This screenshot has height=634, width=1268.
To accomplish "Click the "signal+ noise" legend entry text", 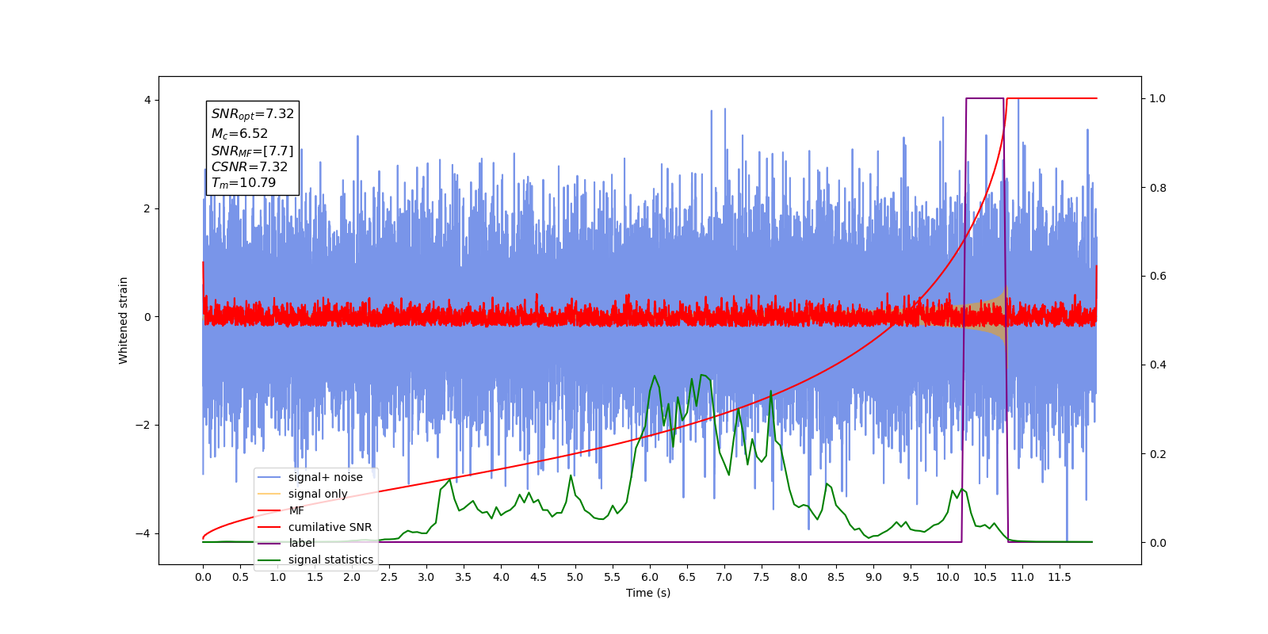I will pyautogui.click(x=326, y=477).
